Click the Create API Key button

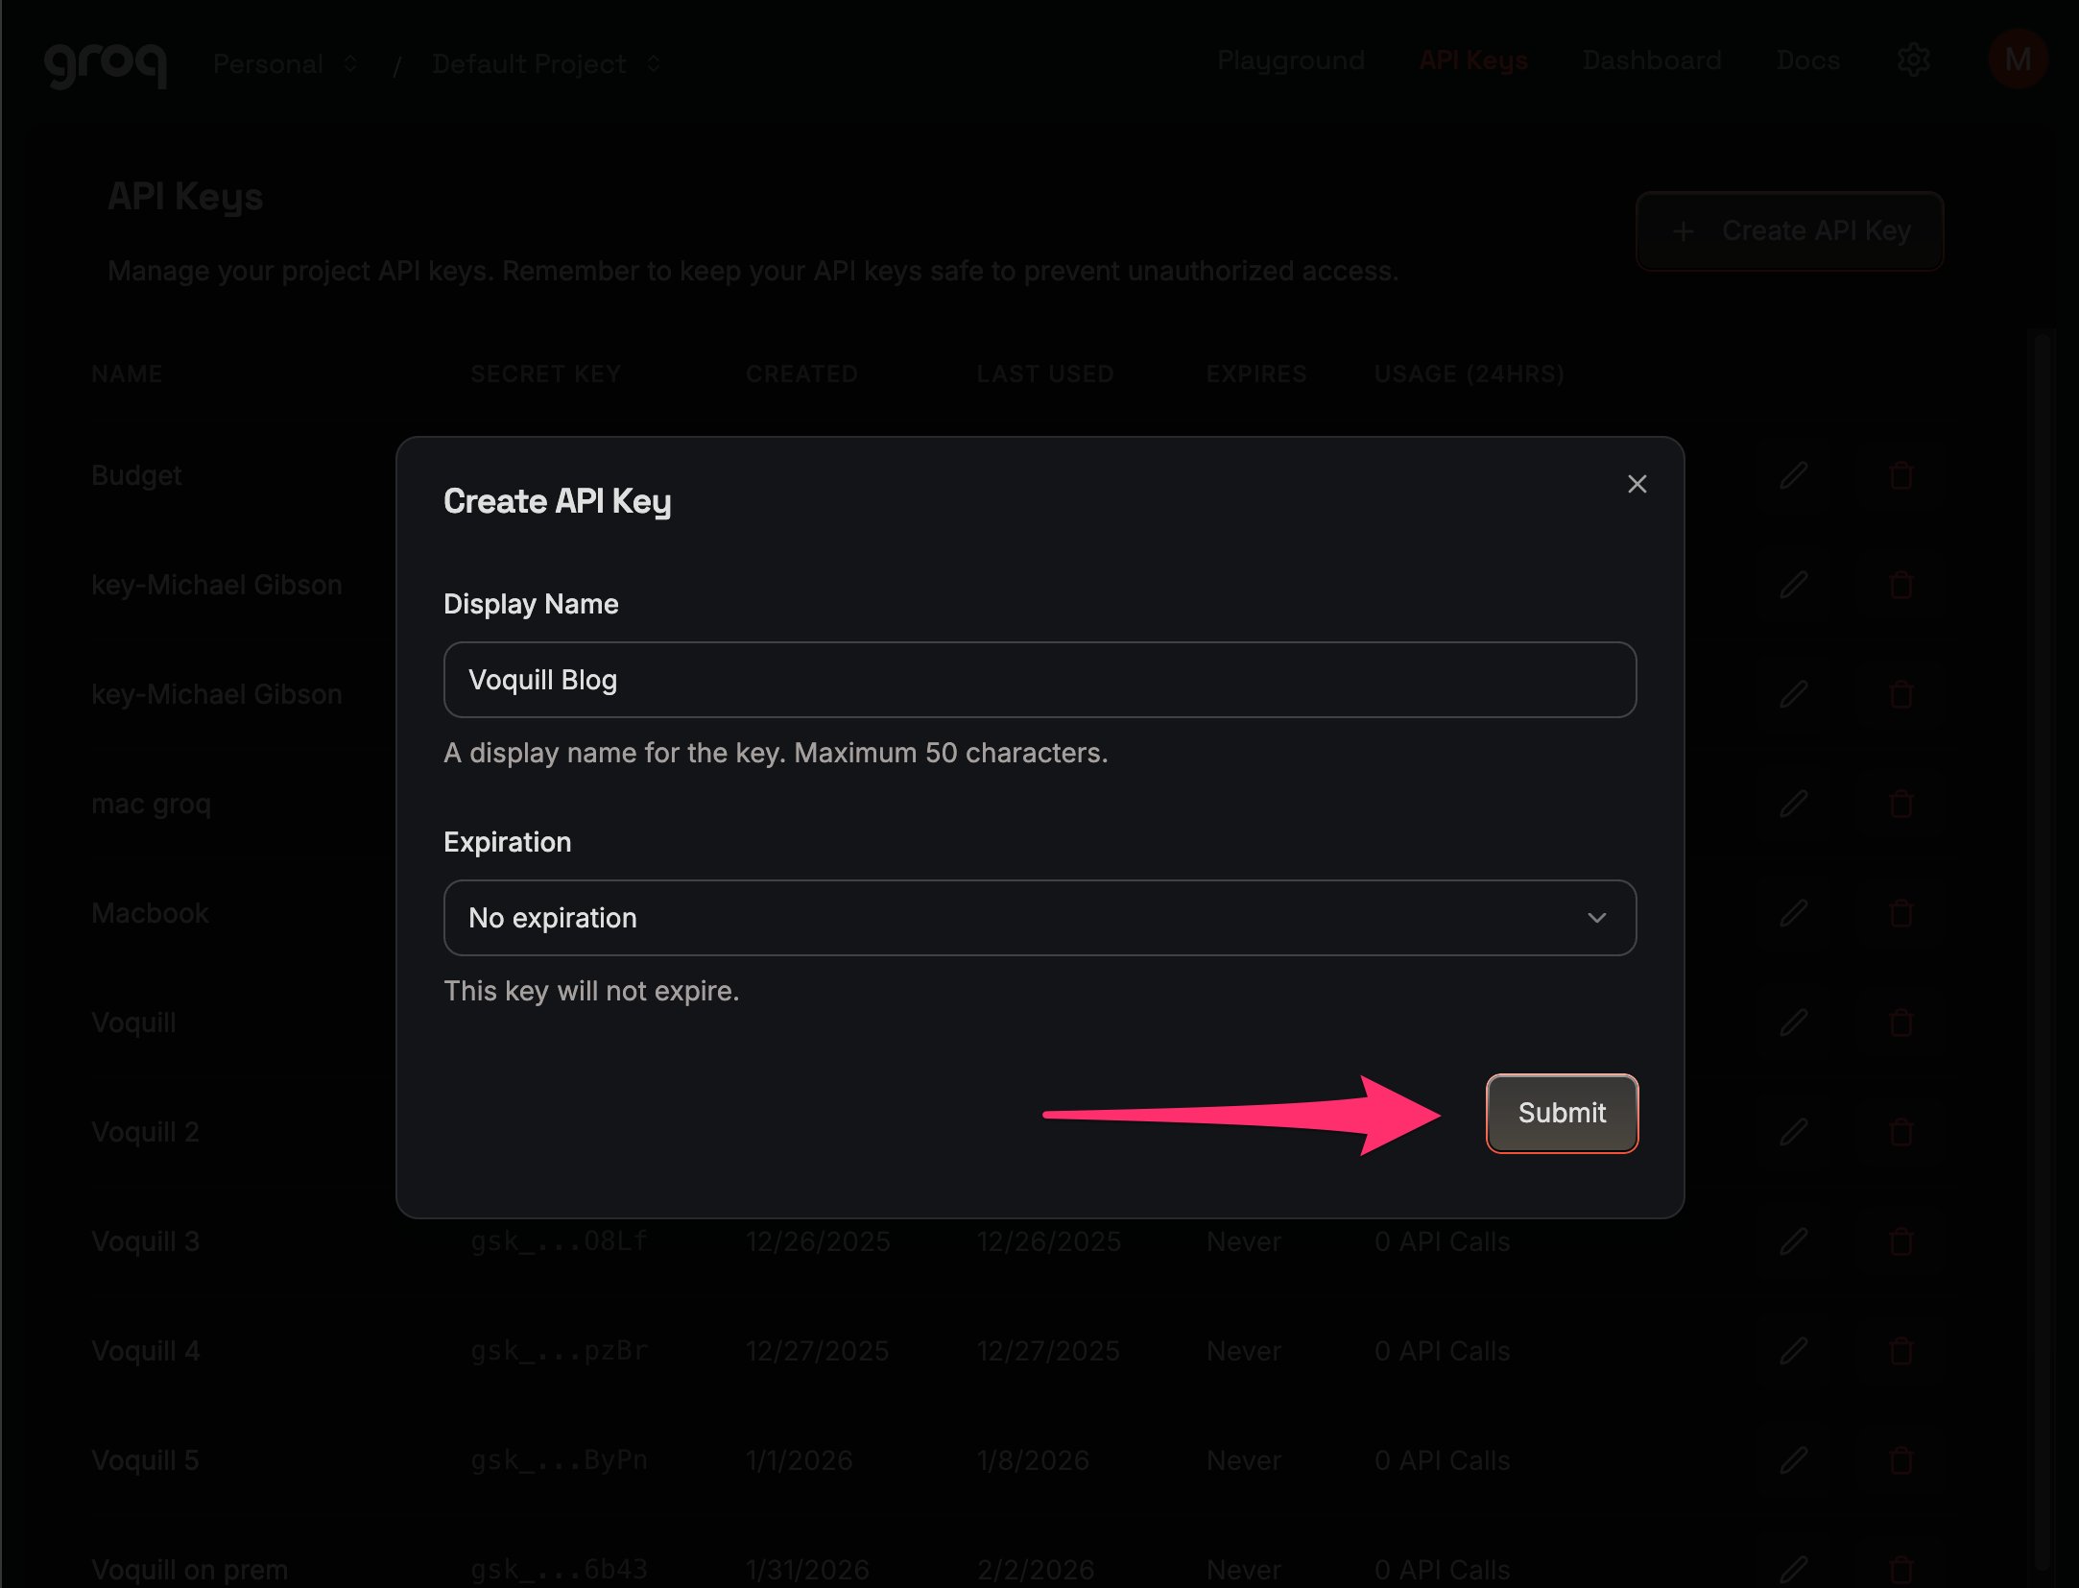tap(1789, 230)
